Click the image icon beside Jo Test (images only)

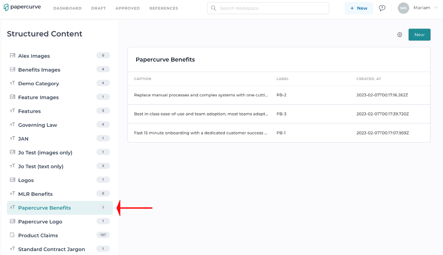12,152
